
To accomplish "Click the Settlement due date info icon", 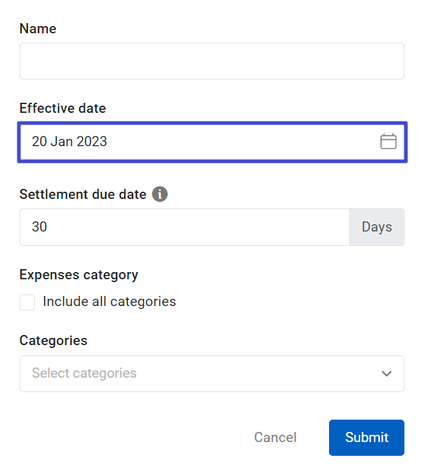I will click(159, 194).
